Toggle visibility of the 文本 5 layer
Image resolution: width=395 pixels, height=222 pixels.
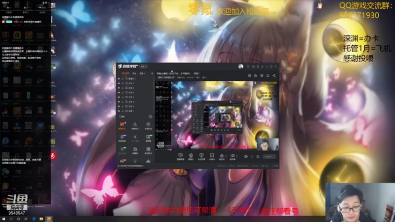119,92
